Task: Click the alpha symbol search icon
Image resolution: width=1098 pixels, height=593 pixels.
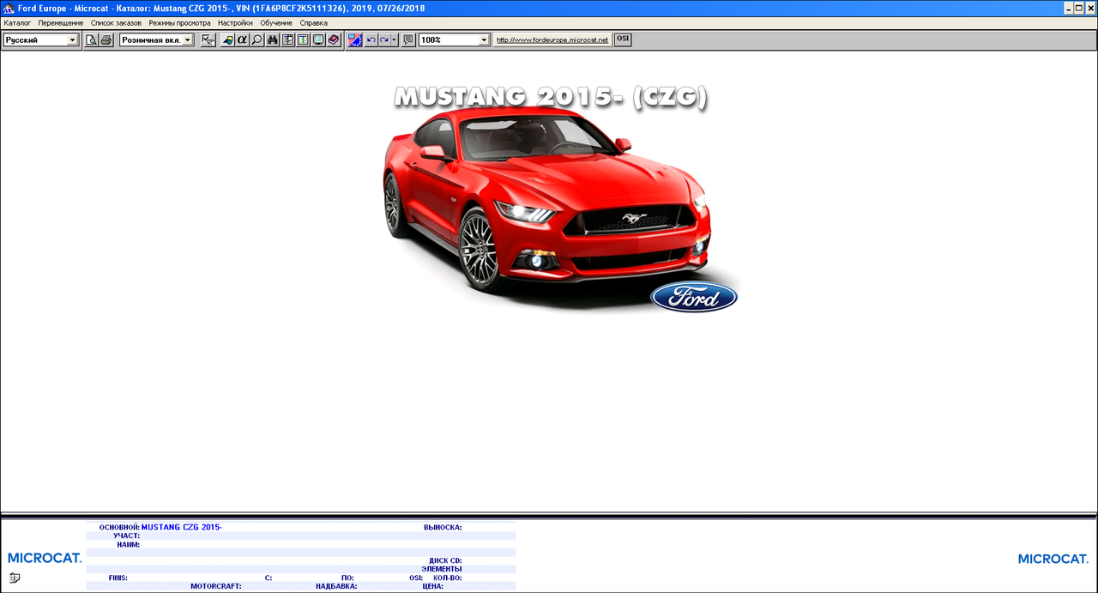Action: click(242, 39)
